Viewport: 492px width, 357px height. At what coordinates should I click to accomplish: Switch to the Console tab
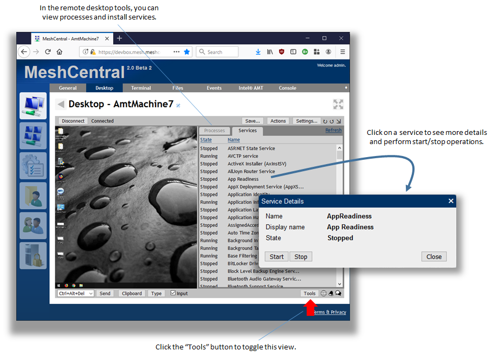[x=287, y=88]
